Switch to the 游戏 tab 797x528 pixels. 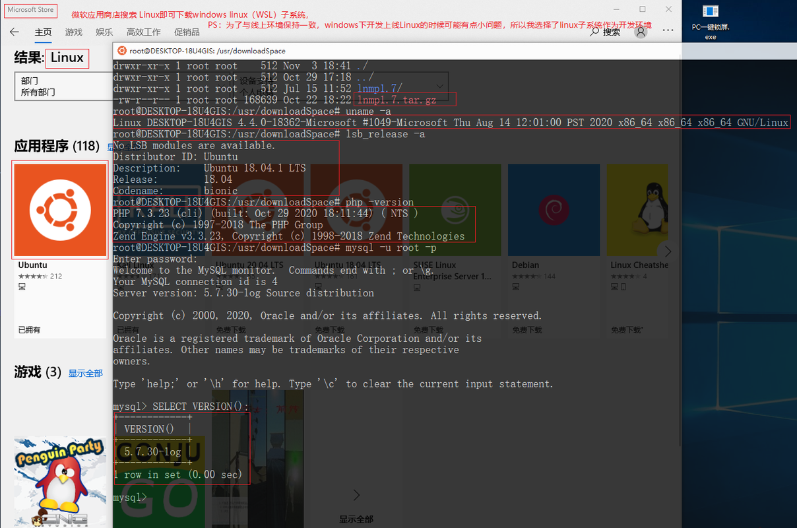click(x=74, y=32)
